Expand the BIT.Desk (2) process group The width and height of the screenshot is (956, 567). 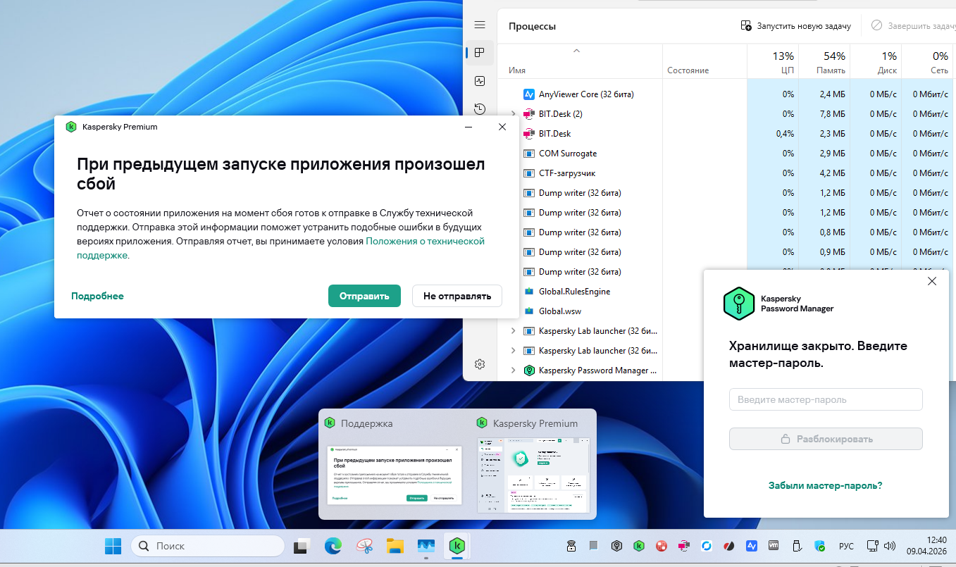513,113
